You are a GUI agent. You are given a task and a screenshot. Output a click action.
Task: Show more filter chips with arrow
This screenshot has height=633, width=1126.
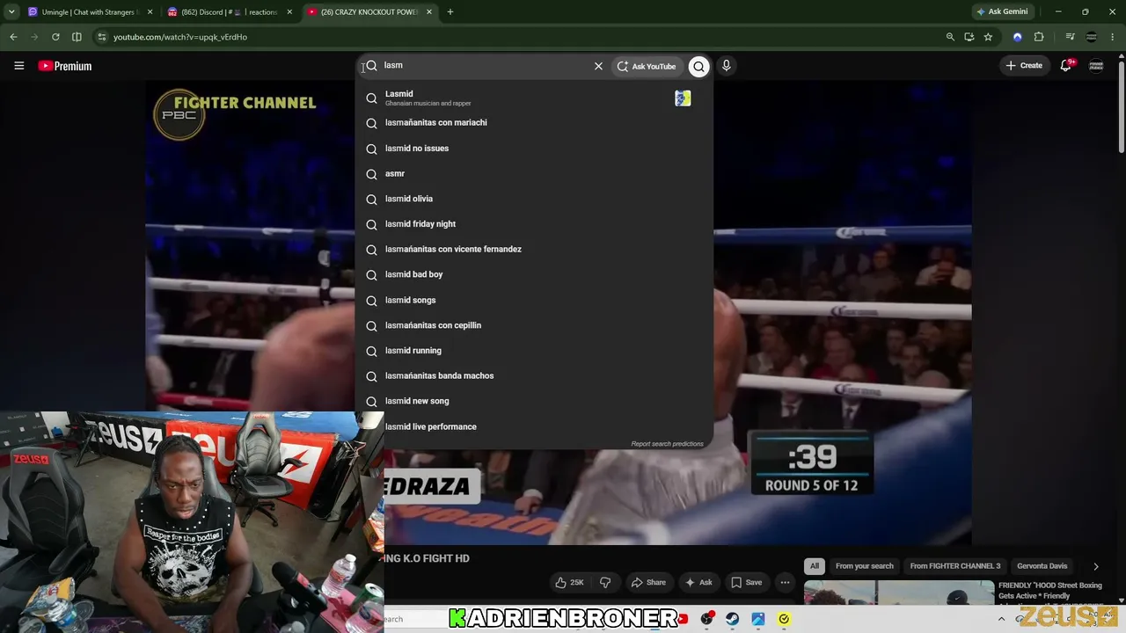(1095, 566)
